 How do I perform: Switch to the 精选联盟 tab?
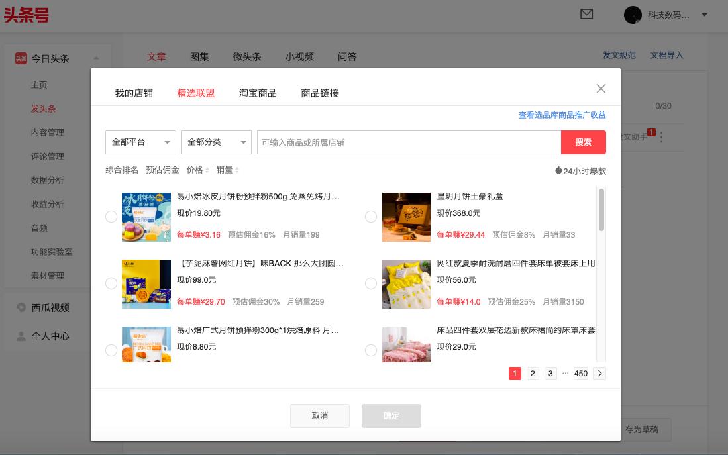(x=196, y=93)
